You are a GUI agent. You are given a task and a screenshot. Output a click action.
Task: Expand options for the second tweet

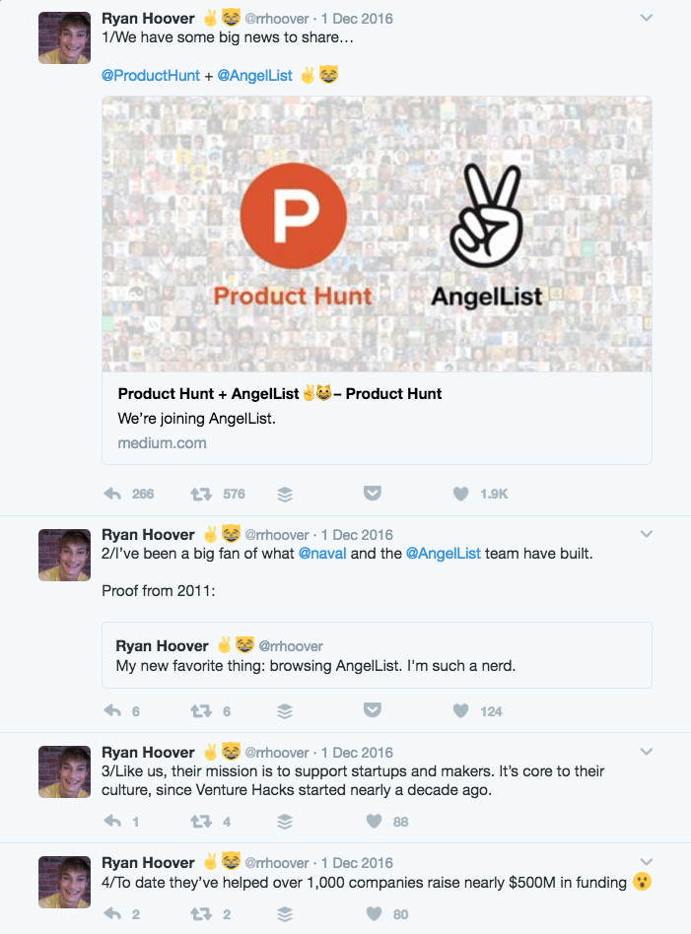pyautogui.click(x=646, y=533)
